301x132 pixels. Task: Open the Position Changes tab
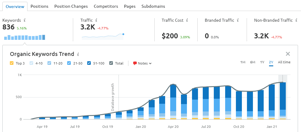click(71, 6)
